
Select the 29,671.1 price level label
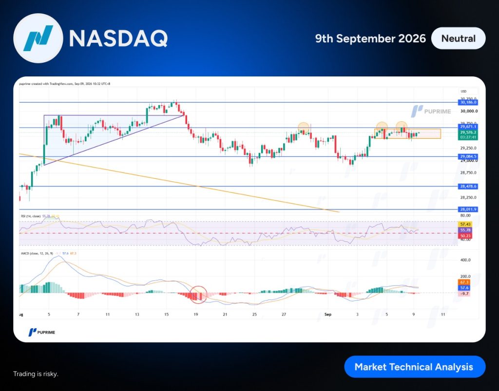pos(468,127)
